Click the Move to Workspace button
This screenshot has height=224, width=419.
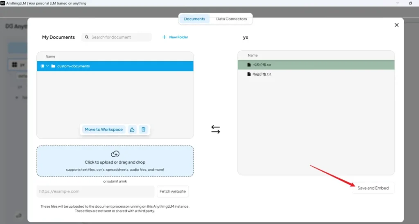[104, 130]
